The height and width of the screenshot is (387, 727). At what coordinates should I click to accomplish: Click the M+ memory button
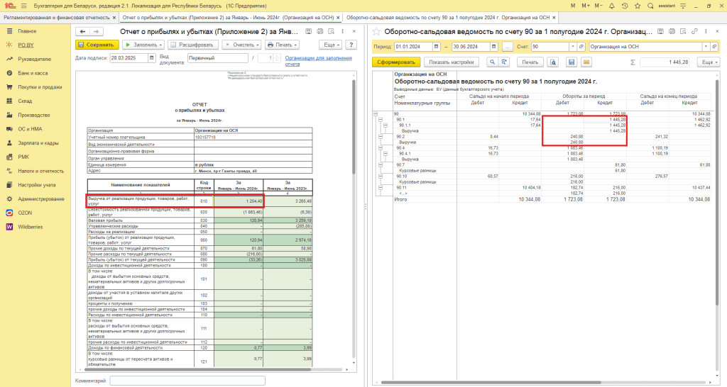coord(586,6)
